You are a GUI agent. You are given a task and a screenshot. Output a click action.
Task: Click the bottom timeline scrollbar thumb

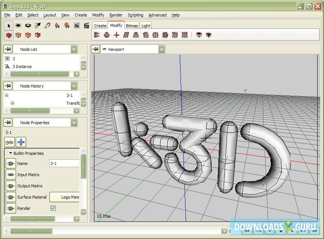point(31,231)
